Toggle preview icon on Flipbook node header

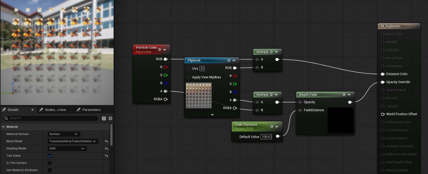229,60
